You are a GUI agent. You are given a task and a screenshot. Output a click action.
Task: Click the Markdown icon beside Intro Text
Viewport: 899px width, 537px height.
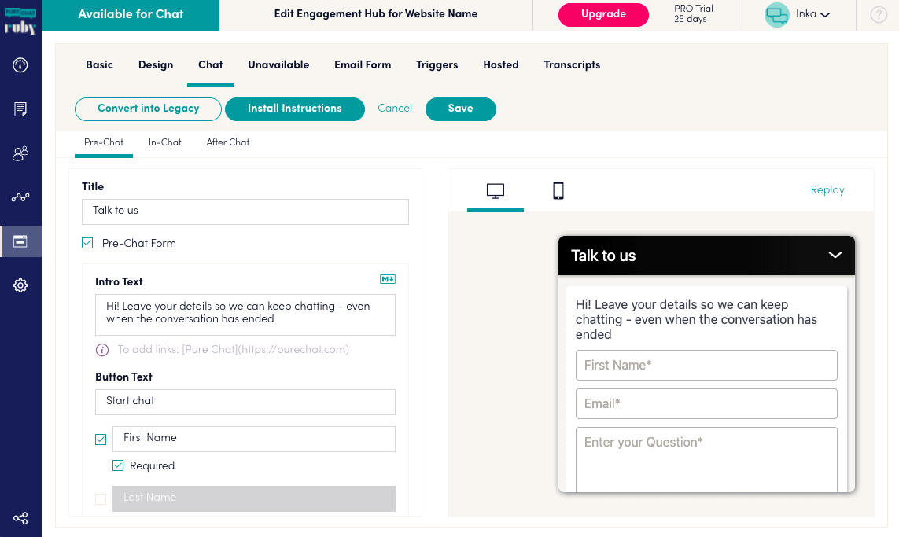click(x=388, y=279)
